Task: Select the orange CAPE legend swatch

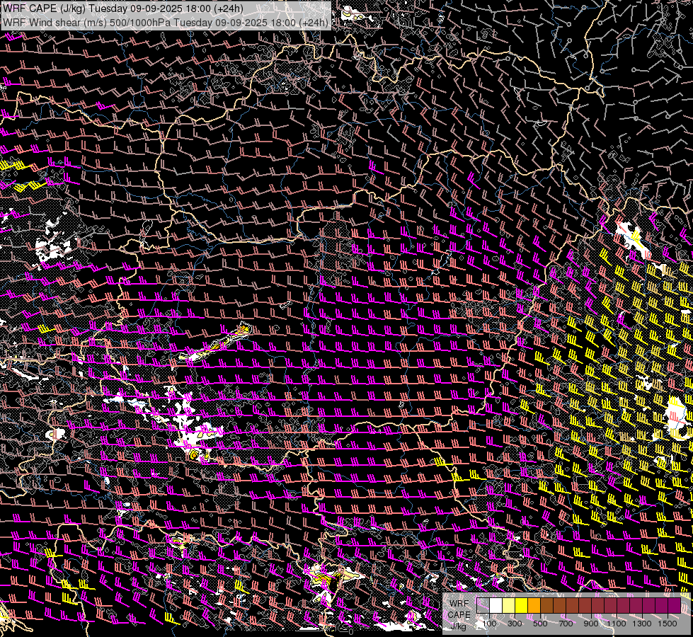Action: [x=534, y=605]
